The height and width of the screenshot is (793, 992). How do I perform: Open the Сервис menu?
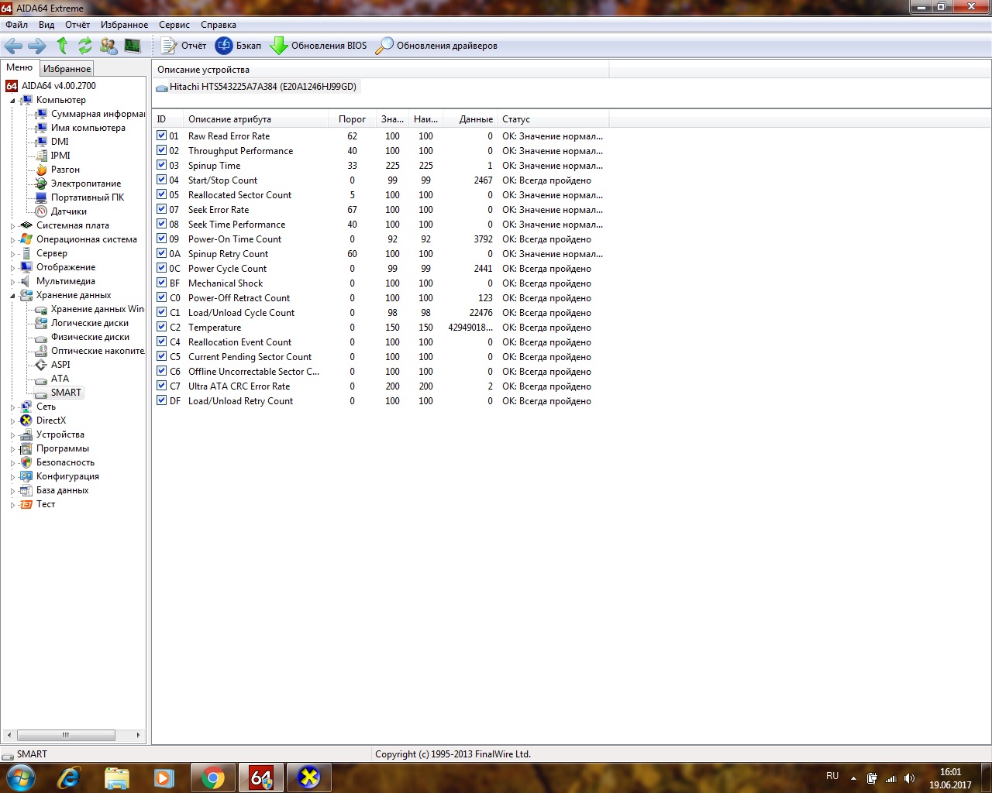tap(174, 25)
